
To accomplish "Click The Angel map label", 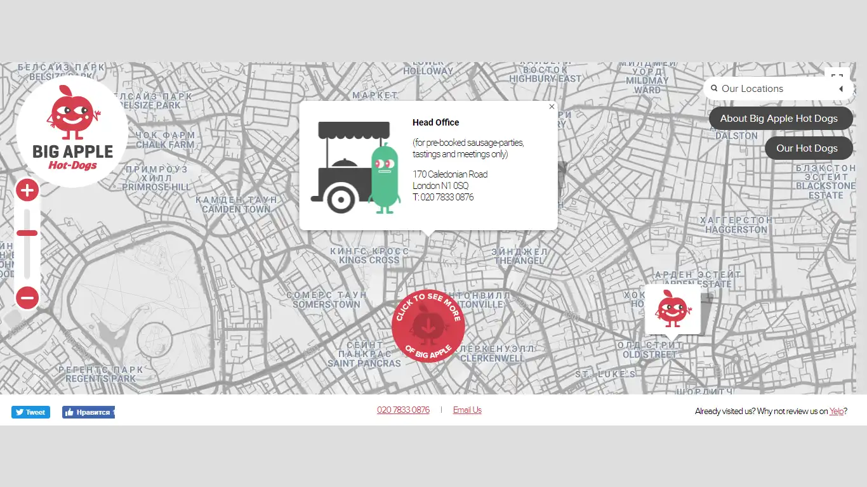I will tap(519, 256).
